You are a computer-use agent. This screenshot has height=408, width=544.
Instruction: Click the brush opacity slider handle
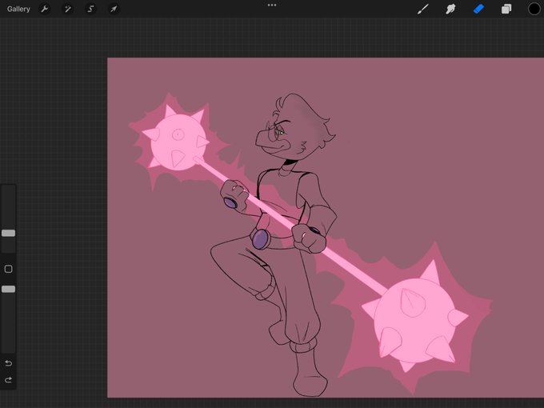coord(8,289)
